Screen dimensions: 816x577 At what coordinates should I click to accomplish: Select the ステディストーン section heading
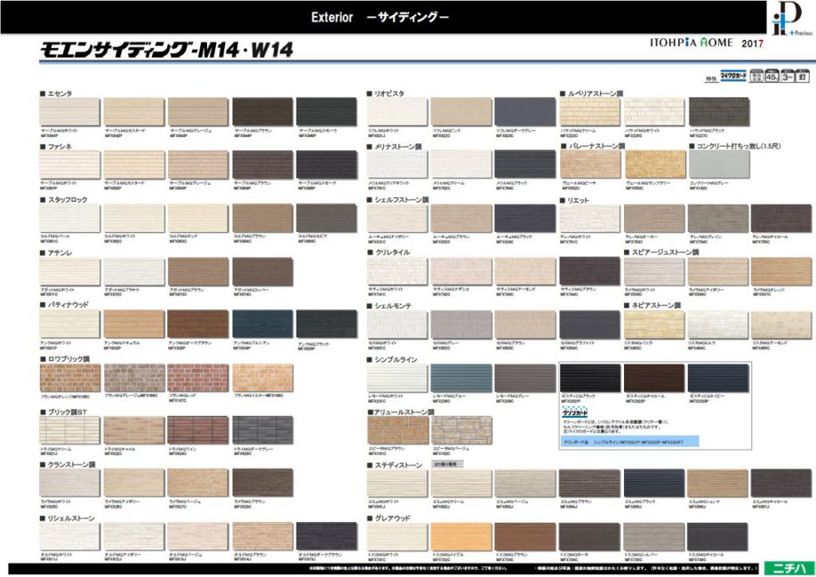pyautogui.click(x=395, y=465)
